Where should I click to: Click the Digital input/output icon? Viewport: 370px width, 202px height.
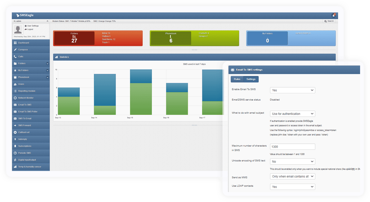click(x=15, y=160)
